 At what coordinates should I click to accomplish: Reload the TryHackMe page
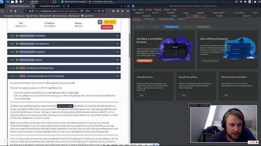pyautogui.click(x=11, y=11)
